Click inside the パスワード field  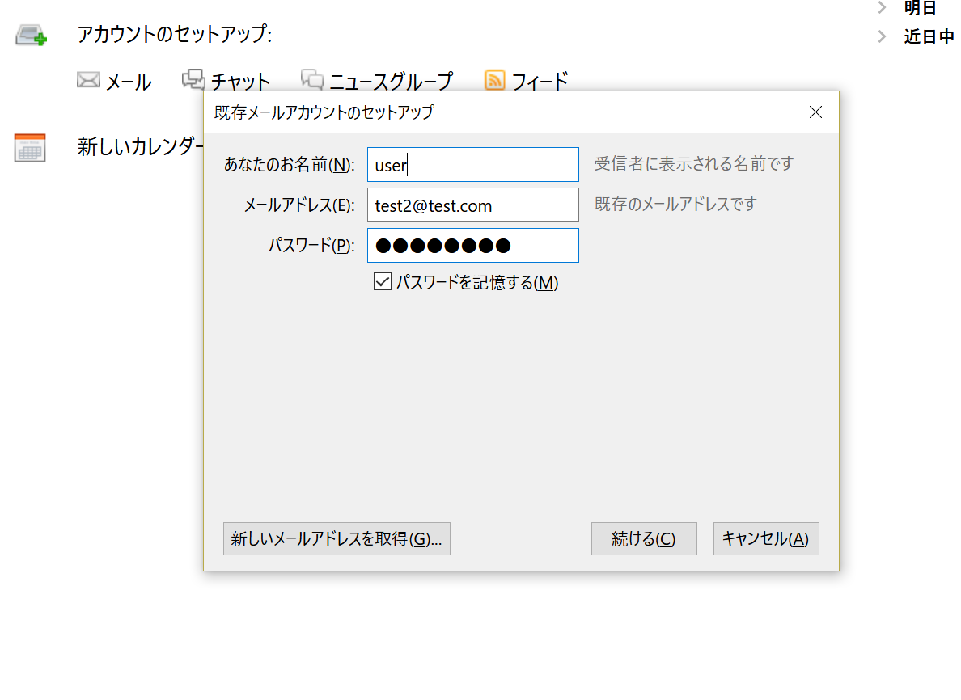[472, 245]
